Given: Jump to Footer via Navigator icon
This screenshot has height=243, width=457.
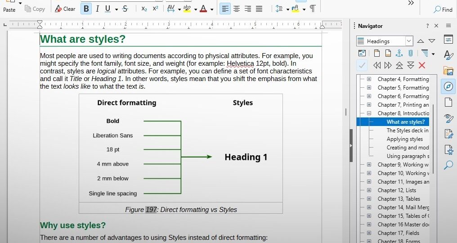Looking at the screenshot, I should [x=388, y=53].
